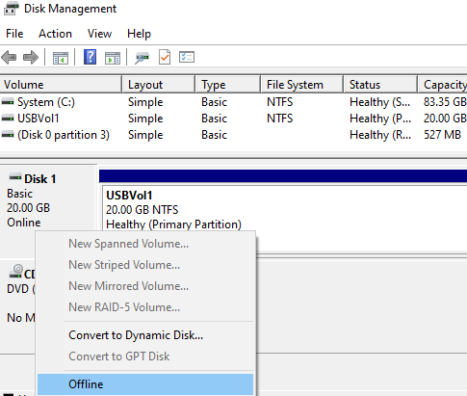The width and height of the screenshot is (467, 396).
Task: Select the USBVol1 volume list row
Action: (233, 119)
